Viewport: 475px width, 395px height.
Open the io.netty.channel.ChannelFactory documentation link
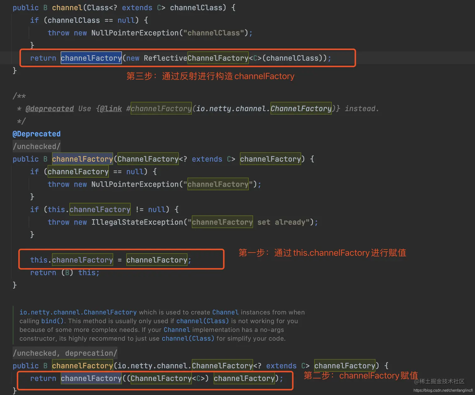click(x=78, y=312)
